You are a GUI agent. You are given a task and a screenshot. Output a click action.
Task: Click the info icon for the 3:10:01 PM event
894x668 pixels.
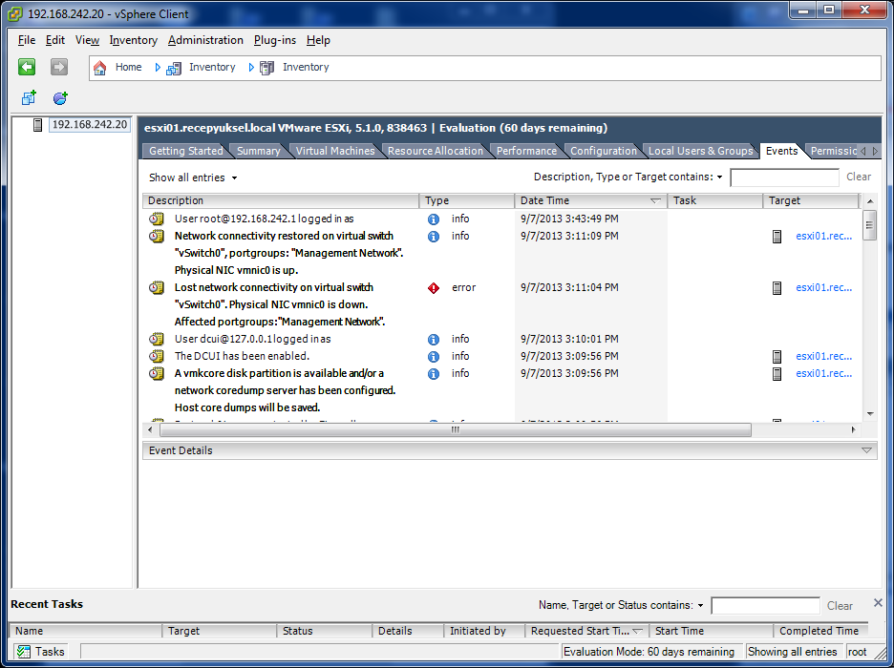[434, 340]
